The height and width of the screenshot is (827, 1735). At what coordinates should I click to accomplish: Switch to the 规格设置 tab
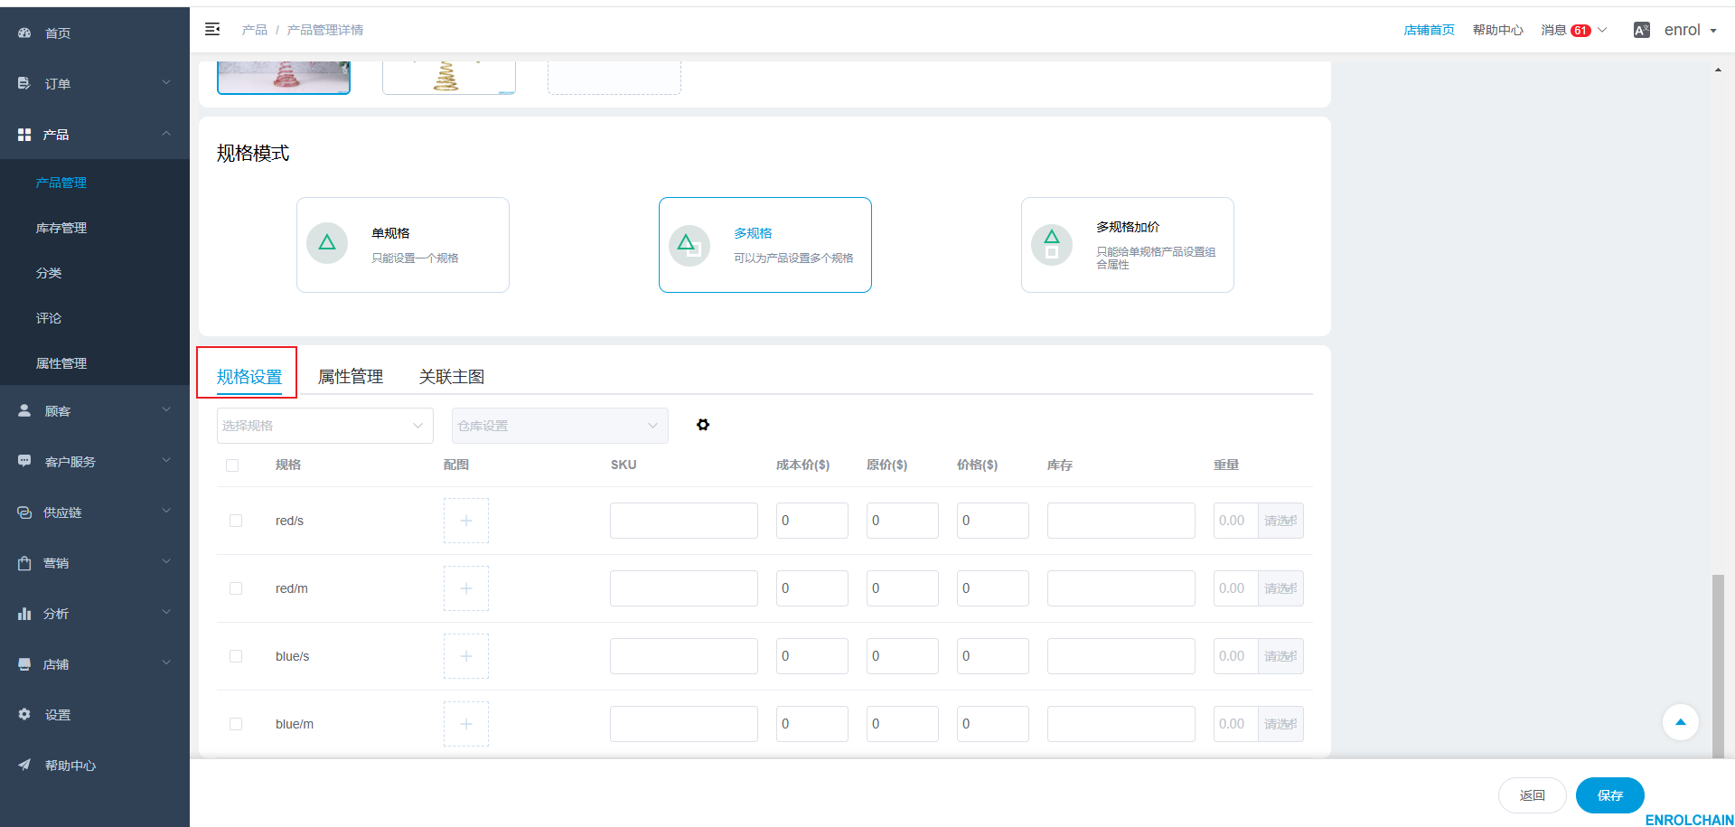click(249, 377)
